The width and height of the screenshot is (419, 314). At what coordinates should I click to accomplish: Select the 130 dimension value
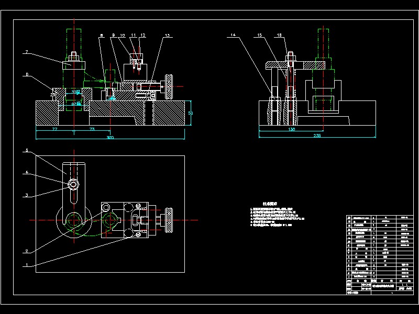click(x=292, y=129)
